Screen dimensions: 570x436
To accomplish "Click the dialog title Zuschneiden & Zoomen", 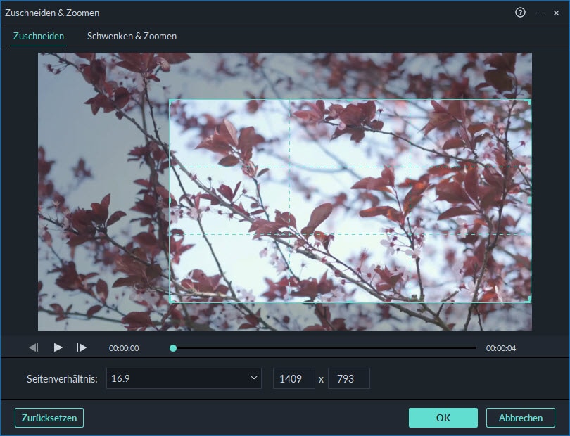I will pos(52,13).
